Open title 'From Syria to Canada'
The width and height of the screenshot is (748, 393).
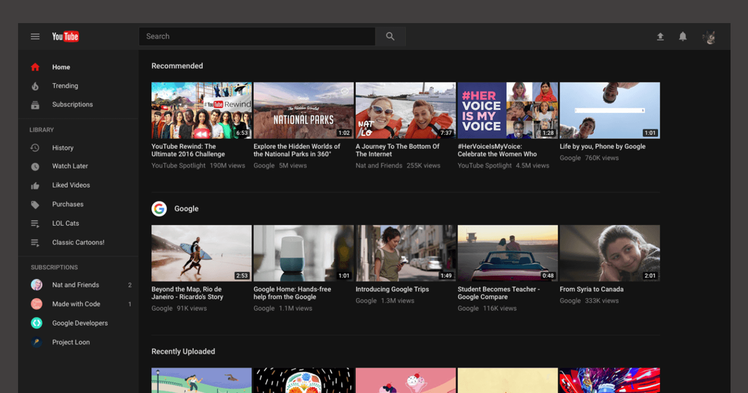[592, 289]
